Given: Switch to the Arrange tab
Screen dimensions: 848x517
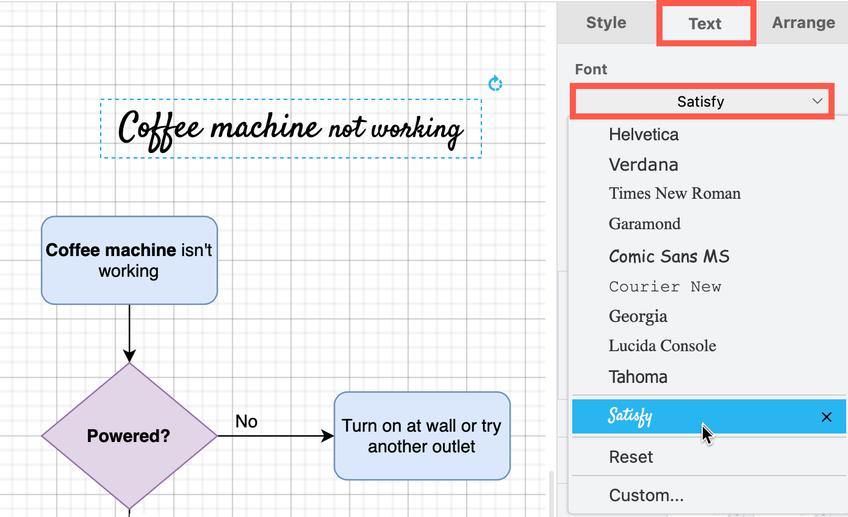Looking at the screenshot, I should pyautogui.click(x=803, y=23).
